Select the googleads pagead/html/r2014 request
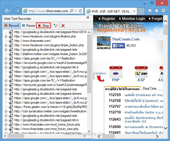Viewport: 170px width, 141px height. (50, 32)
